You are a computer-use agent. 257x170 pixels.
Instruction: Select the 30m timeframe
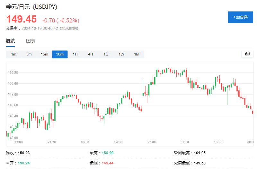point(60,54)
